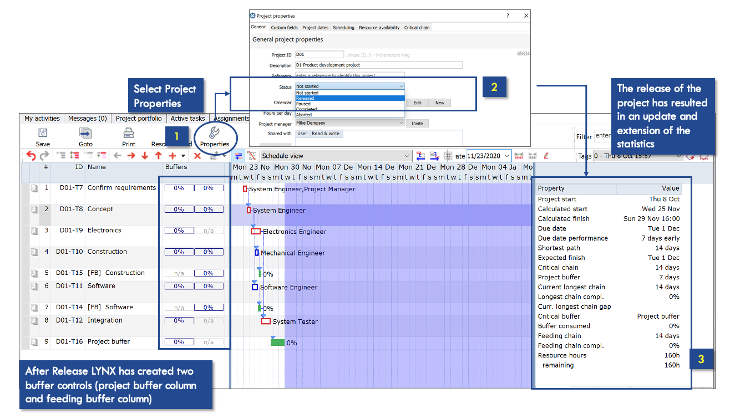Click the Buffers column header

176,167
